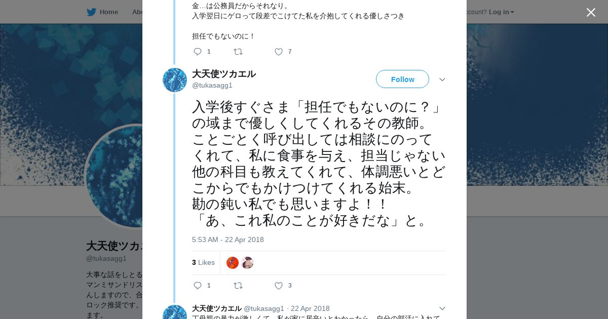Open the main tweet's more options chevron
Screen dimensions: 608x319
(x=442, y=79)
